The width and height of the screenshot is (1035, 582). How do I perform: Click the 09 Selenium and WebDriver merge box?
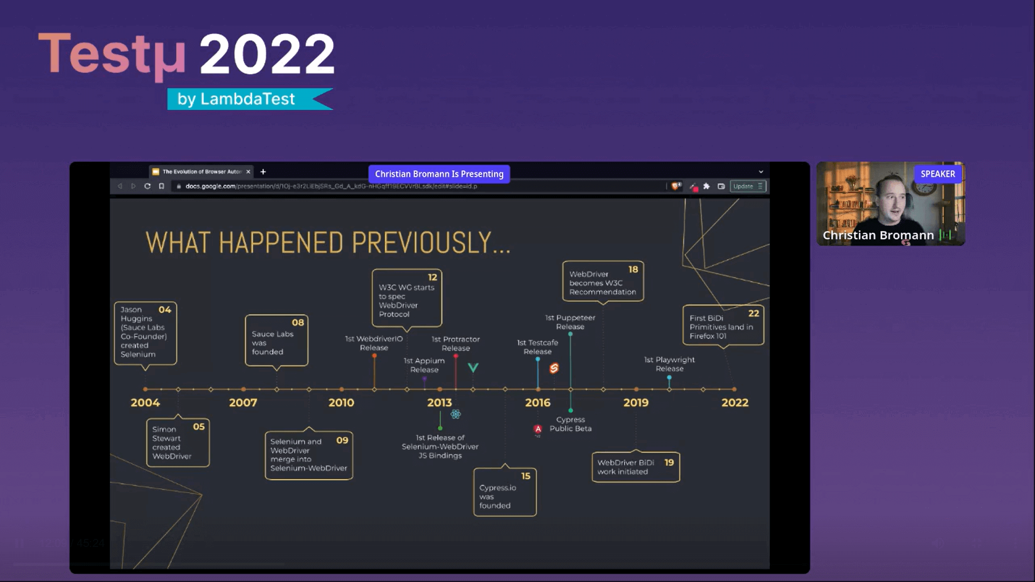coord(309,455)
